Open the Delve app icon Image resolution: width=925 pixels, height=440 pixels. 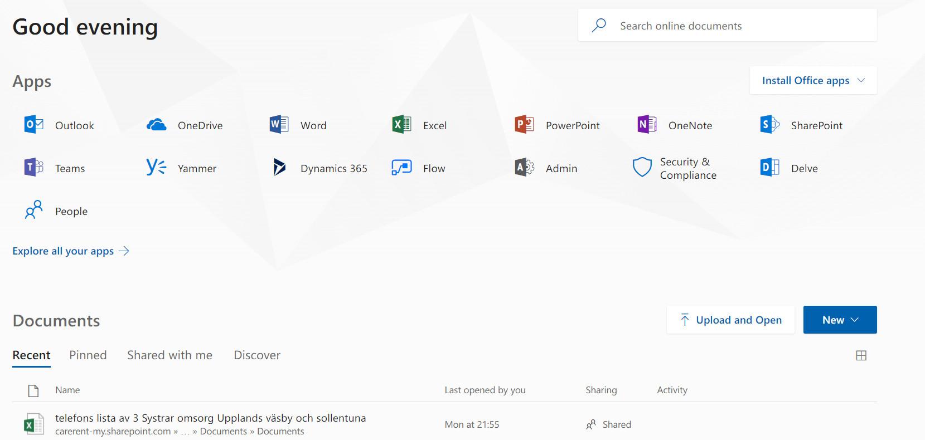point(769,167)
